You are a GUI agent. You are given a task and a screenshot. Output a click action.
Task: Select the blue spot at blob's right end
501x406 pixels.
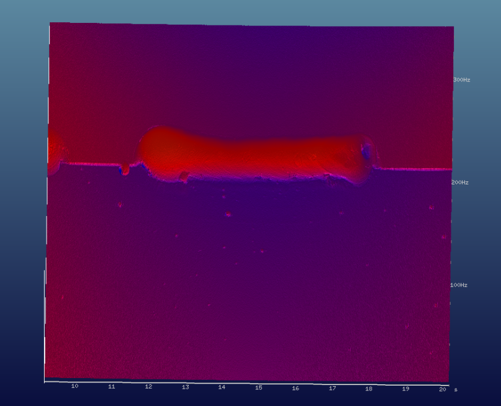pyautogui.click(x=366, y=150)
